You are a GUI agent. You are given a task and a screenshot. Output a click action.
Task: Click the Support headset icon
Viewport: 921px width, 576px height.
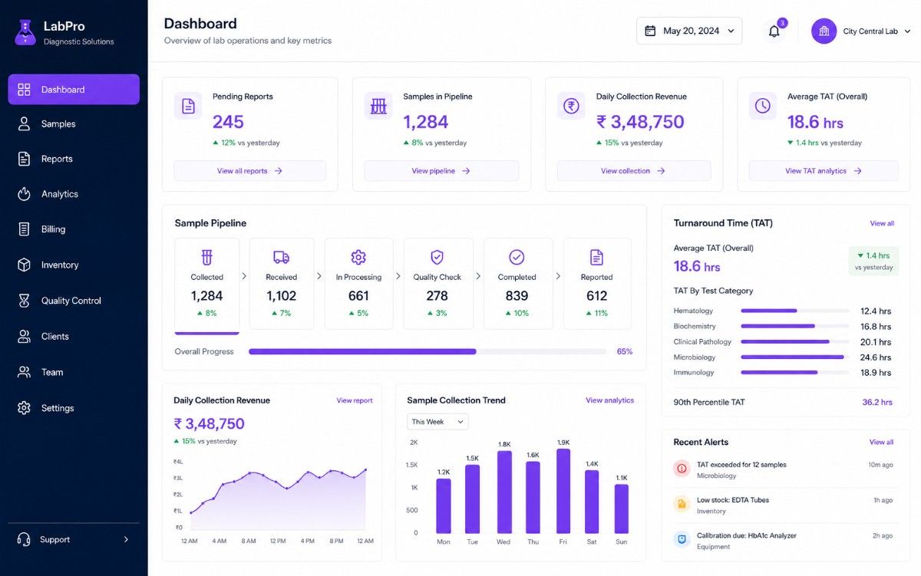tap(24, 539)
